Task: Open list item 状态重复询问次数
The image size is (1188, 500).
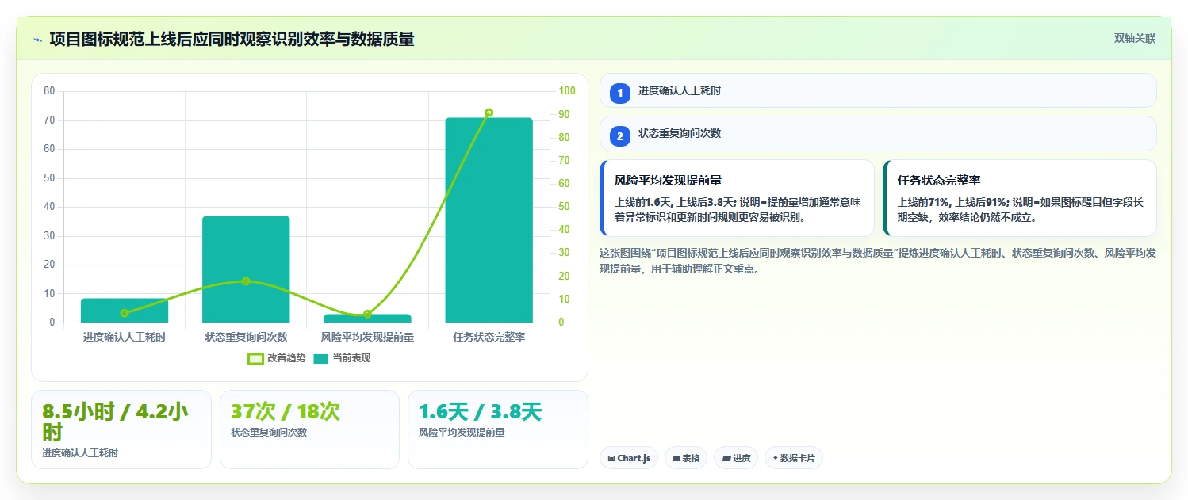Action: tap(878, 133)
